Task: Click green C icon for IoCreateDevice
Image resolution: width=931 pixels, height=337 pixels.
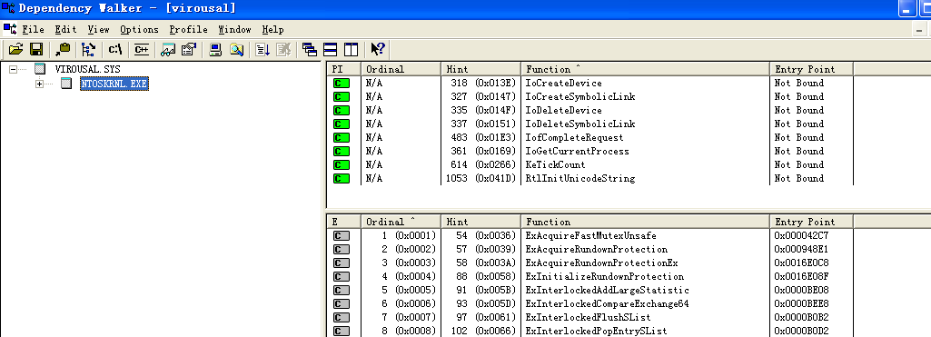Action: pyautogui.click(x=342, y=83)
